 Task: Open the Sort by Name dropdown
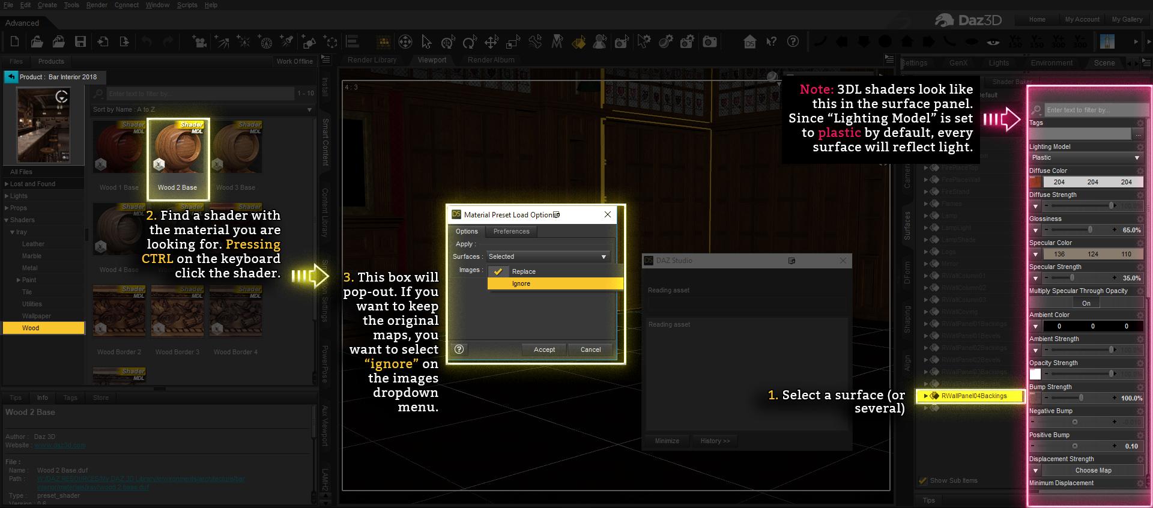[x=202, y=109]
